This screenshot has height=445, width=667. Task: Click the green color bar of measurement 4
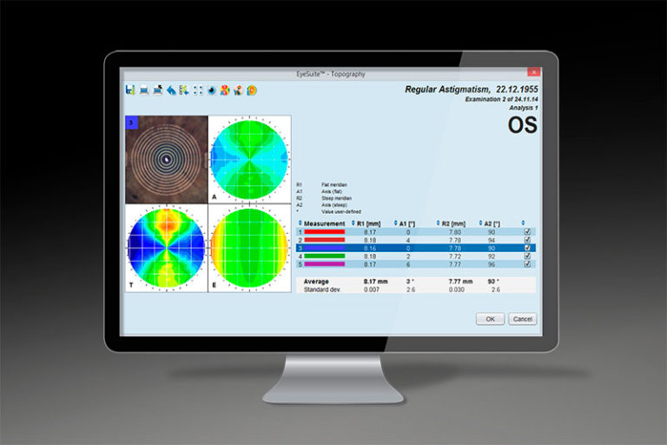325,256
